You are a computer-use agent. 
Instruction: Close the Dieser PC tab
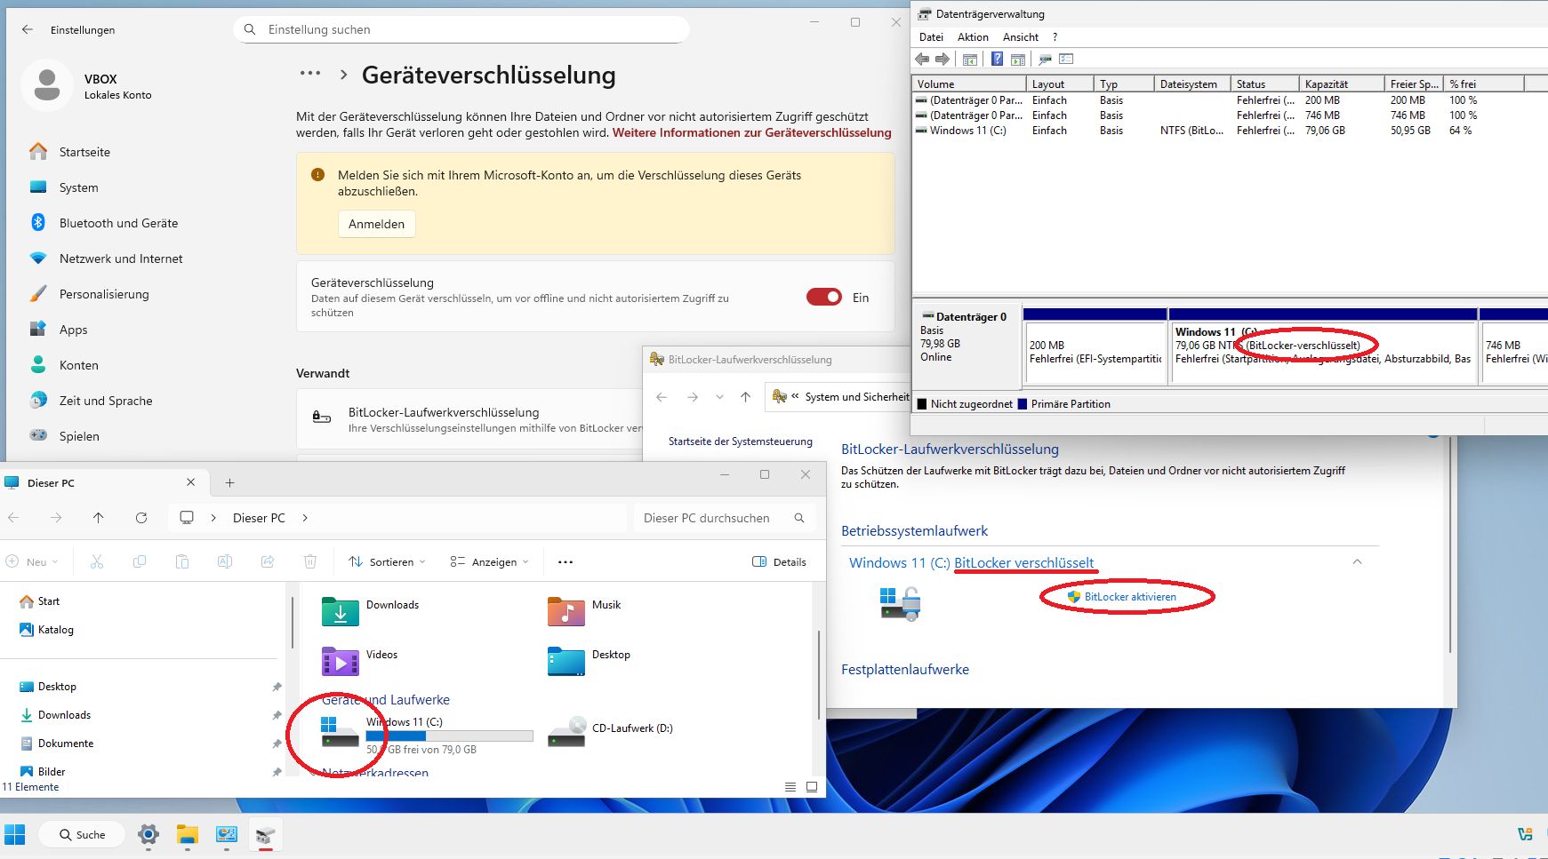pos(190,482)
